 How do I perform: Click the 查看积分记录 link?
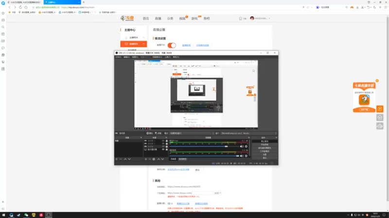pyautogui.click(x=183, y=203)
